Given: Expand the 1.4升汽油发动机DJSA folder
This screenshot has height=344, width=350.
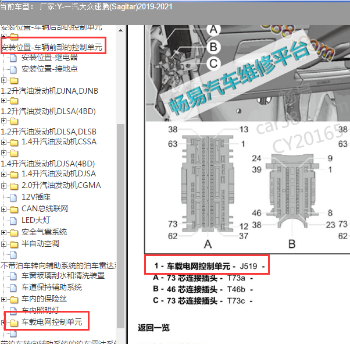Looking at the screenshot, I should [x=3, y=174].
